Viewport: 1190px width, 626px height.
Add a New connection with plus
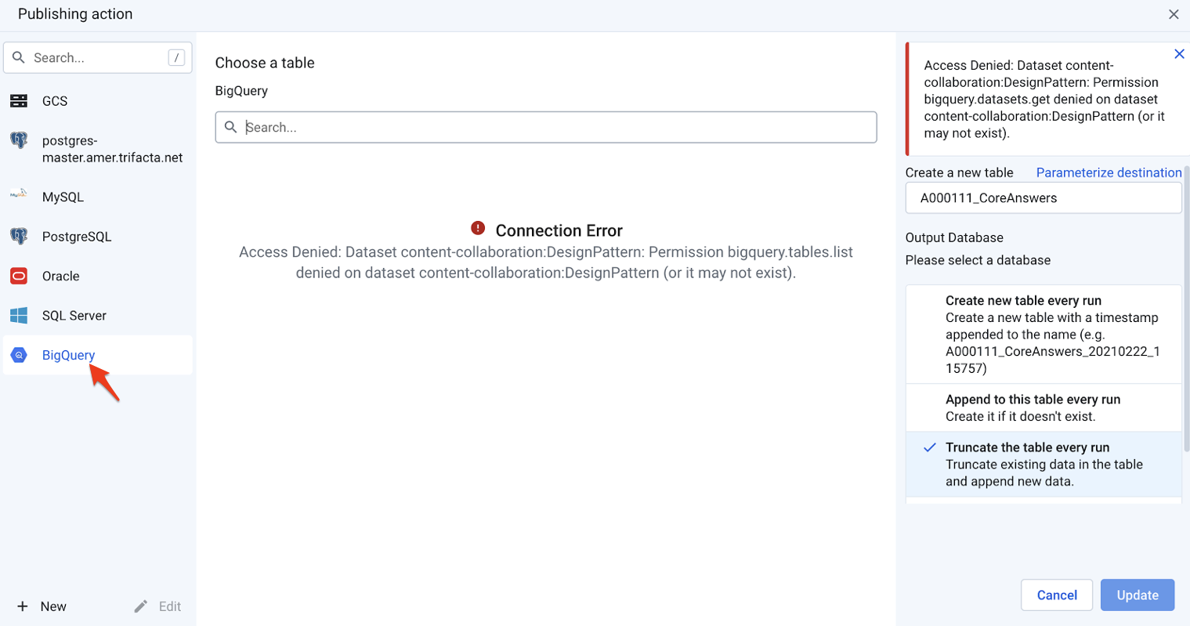[x=23, y=606]
